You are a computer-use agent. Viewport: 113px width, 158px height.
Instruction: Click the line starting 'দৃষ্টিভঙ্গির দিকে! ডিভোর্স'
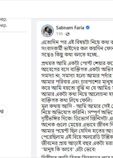click(77, 118)
